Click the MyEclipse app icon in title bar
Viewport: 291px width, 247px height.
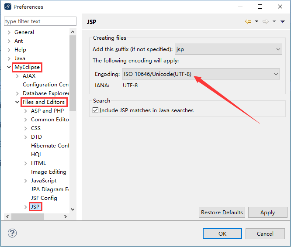[8, 7]
